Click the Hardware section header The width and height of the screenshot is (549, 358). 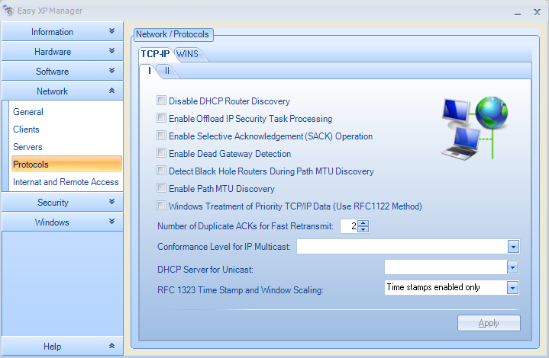coord(63,51)
